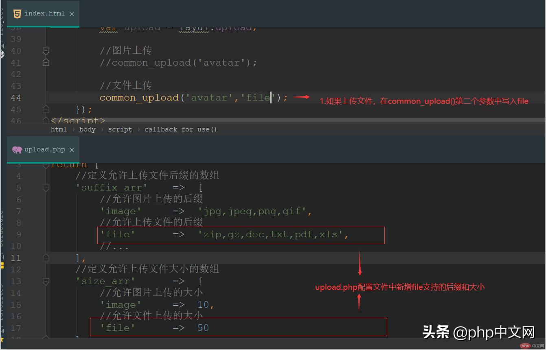Click the circular icon on the far-left editor edge

pyautogui.click(x=2, y=53)
